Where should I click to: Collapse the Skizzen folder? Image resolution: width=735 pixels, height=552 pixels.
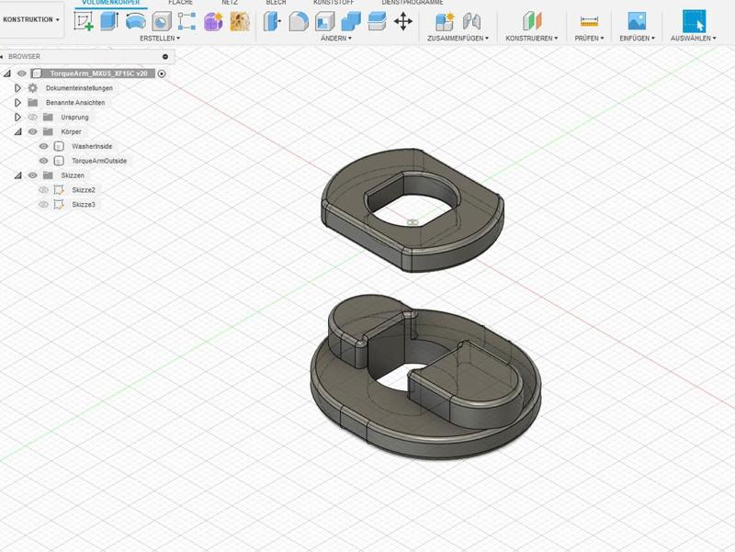[x=17, y=175]
